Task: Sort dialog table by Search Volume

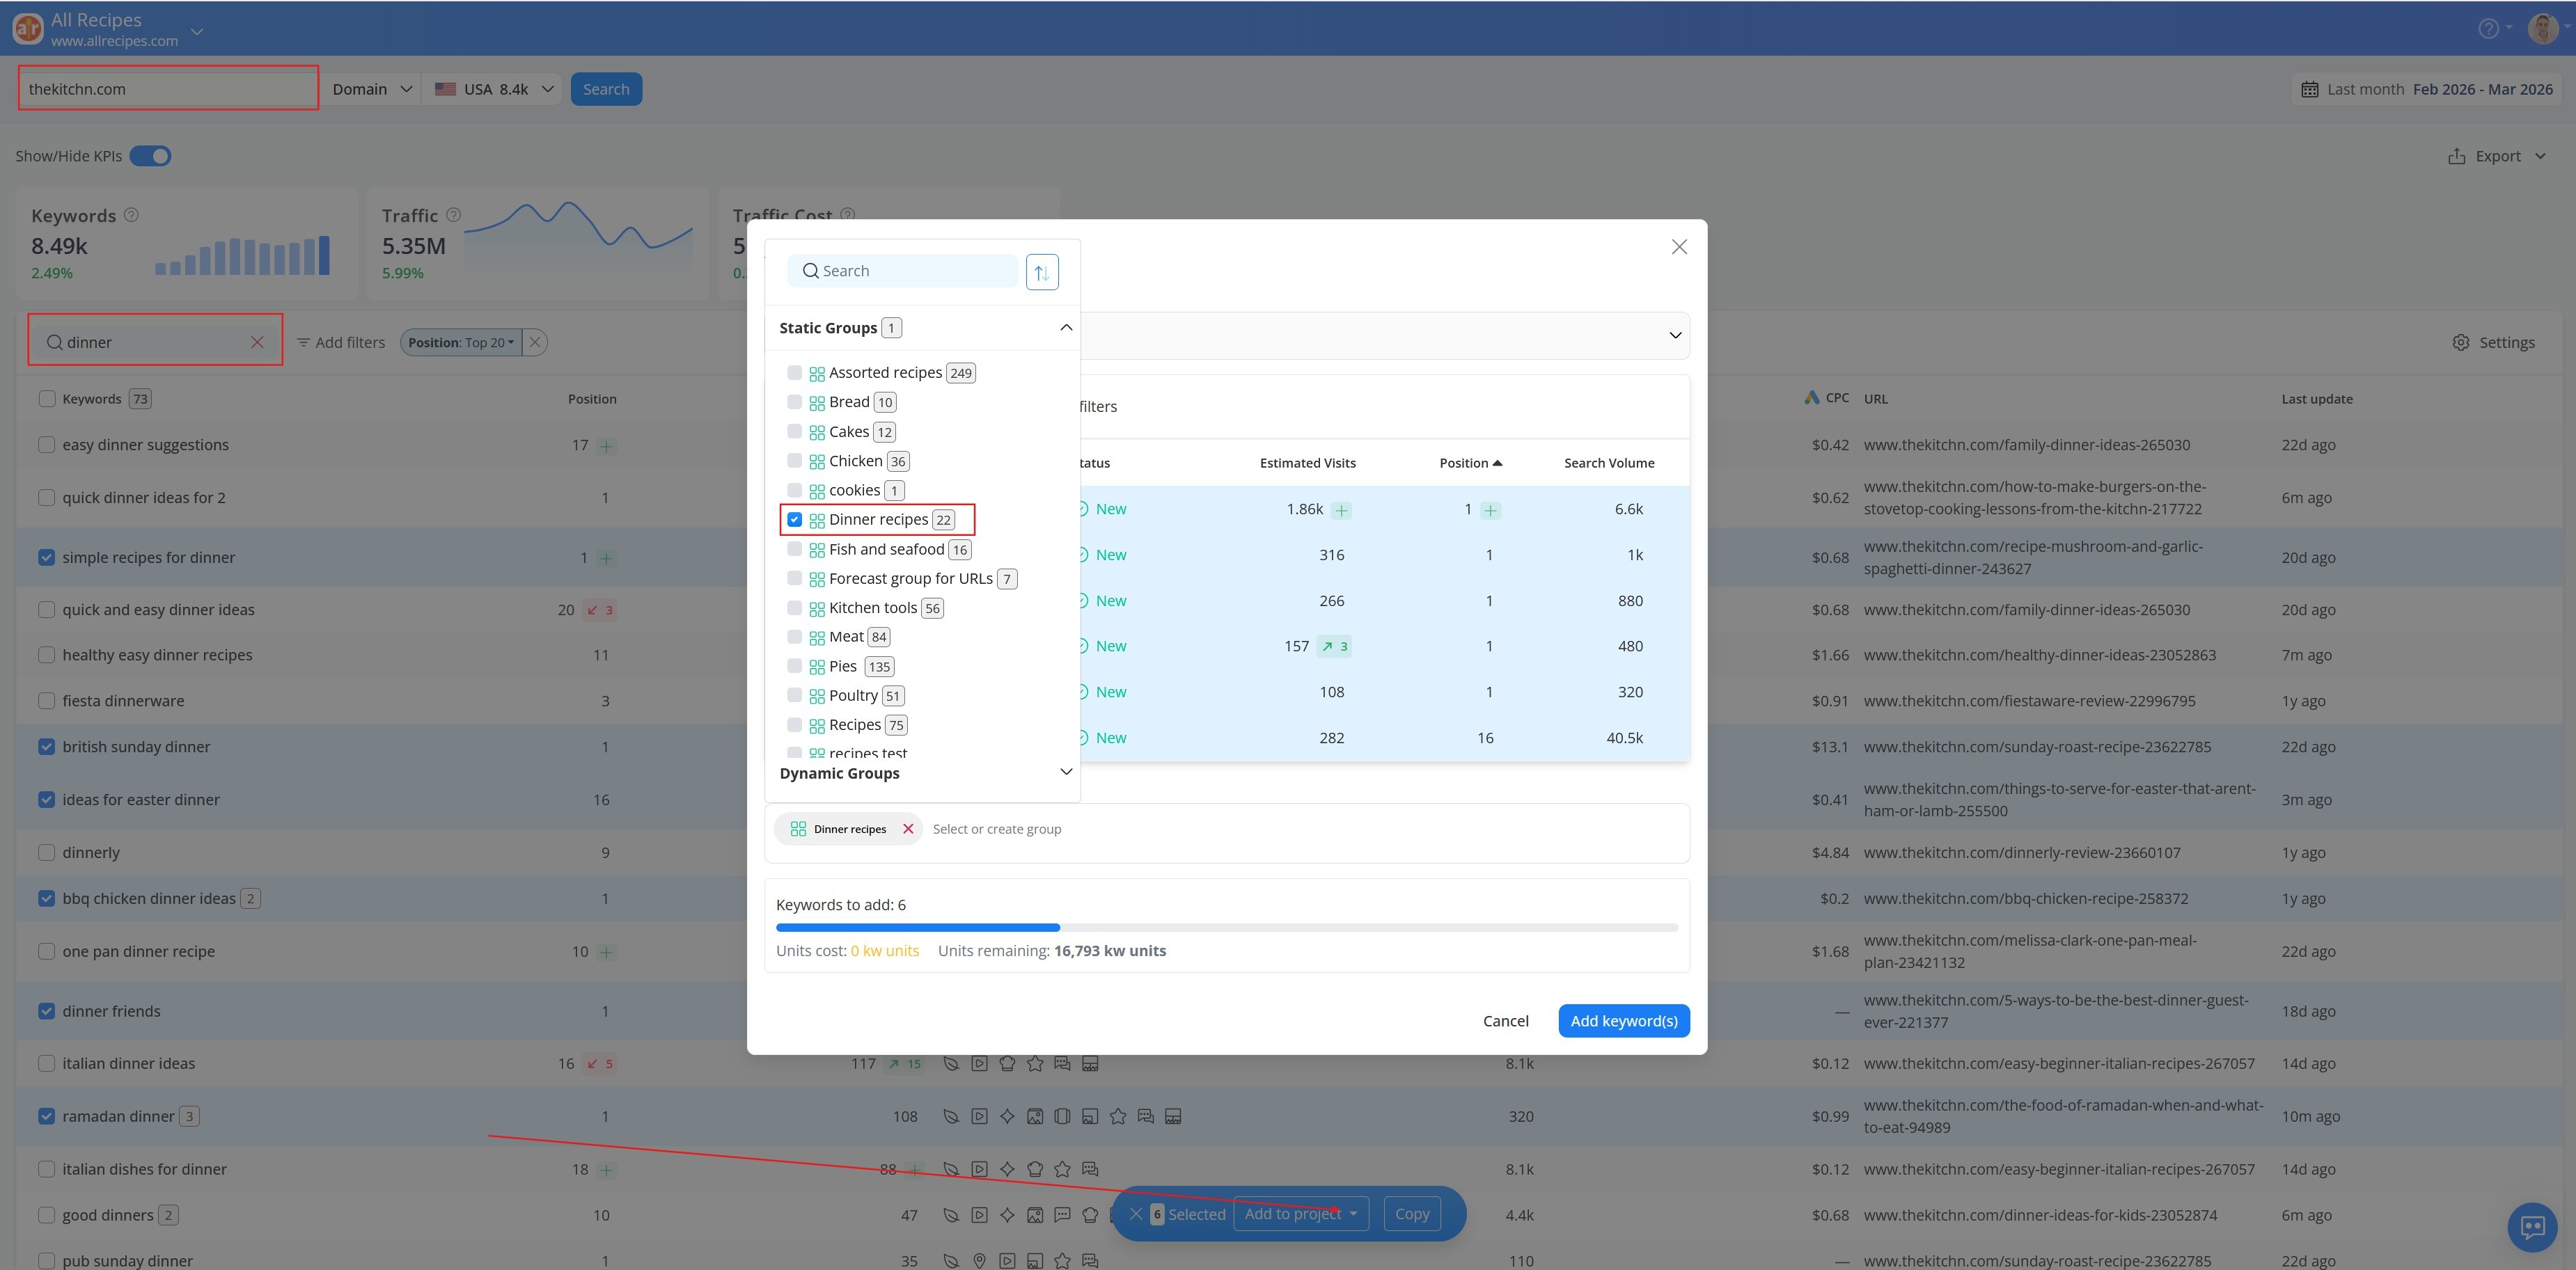Action: click(1609, 463)
